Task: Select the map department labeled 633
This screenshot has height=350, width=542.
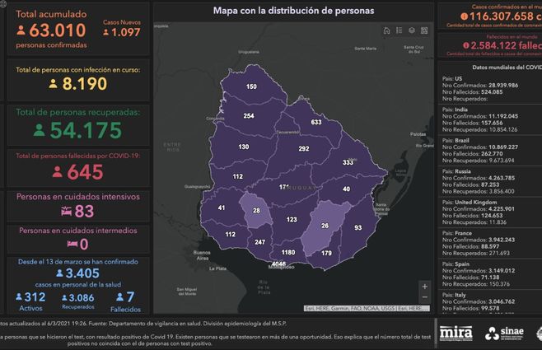Action: (x=315, y=122)
